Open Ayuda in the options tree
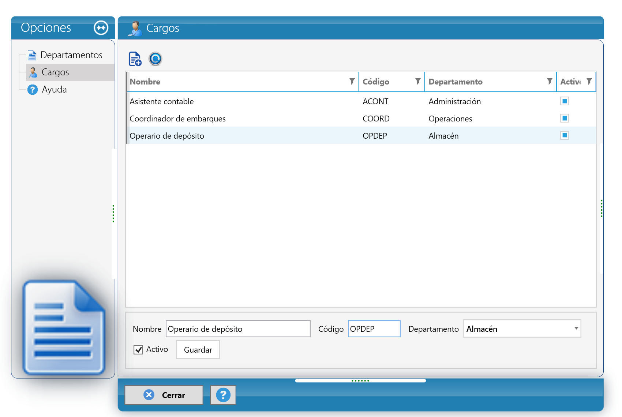The image size is (622, 417). click(x=54, y=89)
